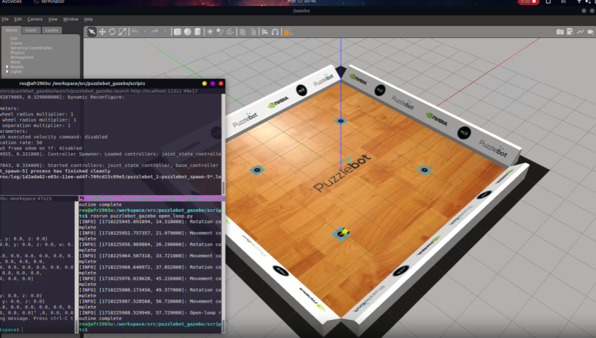Switch to the World tab
596x338 pixels.
click(11, 30)
